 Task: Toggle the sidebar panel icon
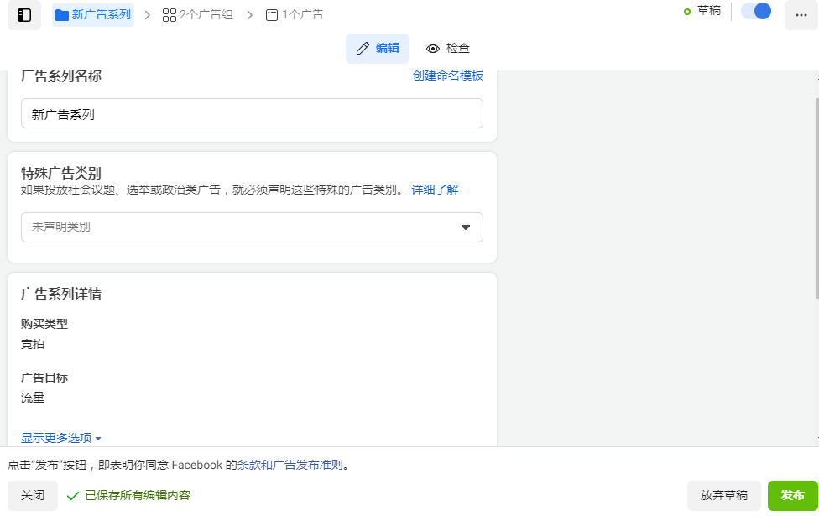(x=24, y=15)
